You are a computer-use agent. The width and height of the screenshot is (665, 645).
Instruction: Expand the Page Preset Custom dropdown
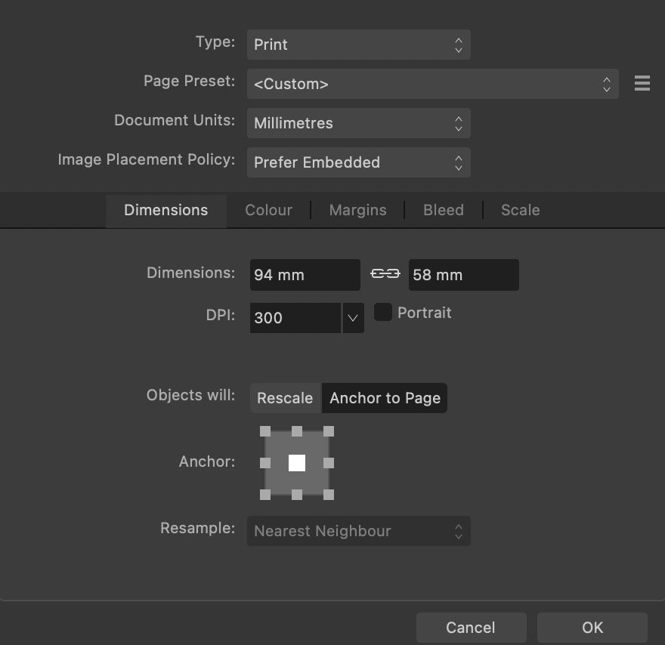coord(432,84)
